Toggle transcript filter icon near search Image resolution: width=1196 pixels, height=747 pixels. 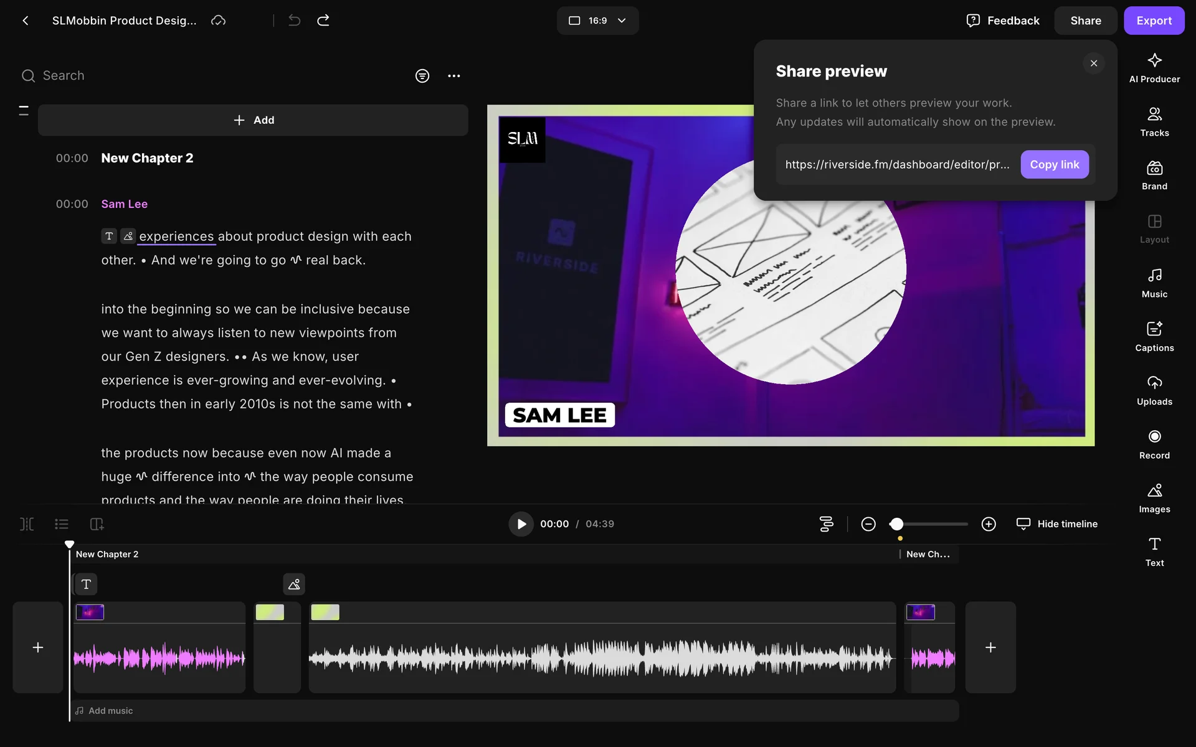pyautogui.click(x=422, y=76)
